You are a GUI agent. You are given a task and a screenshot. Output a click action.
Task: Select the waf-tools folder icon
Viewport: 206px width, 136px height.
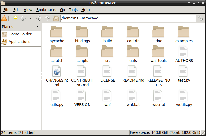tap(158, 51)
